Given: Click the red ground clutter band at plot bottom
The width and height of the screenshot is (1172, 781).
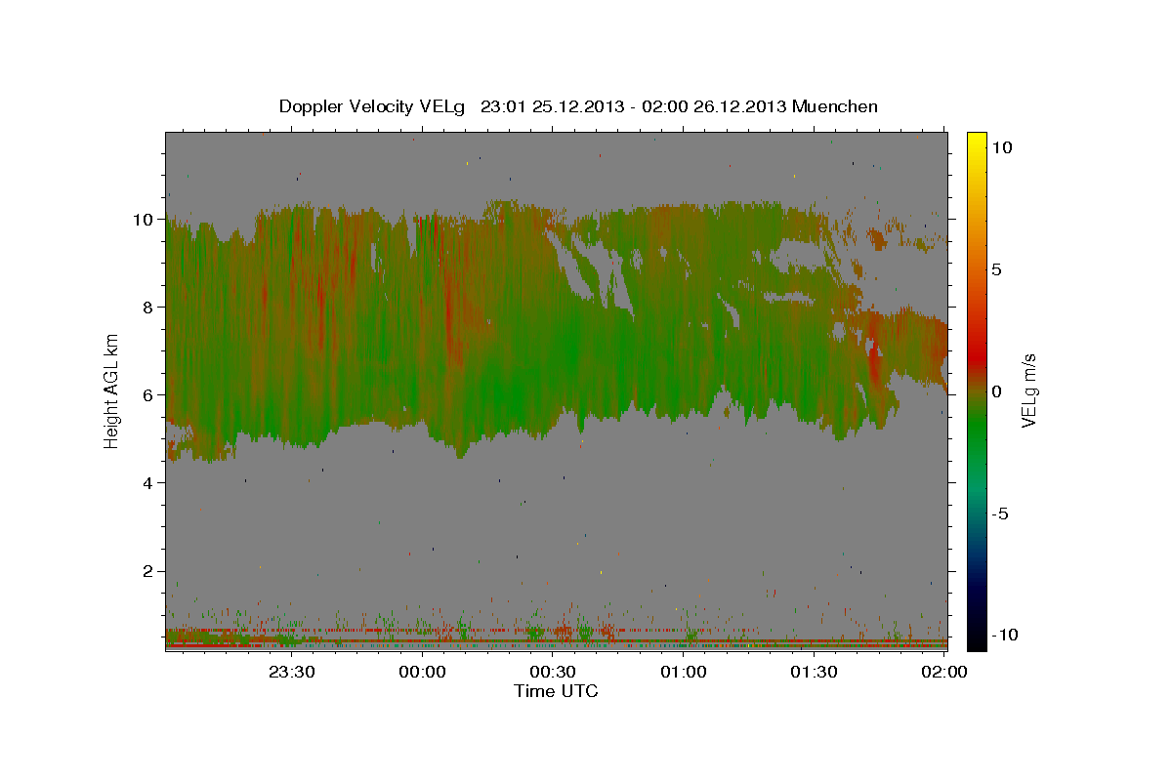Looking at the screenshot, I should (556, 643).
